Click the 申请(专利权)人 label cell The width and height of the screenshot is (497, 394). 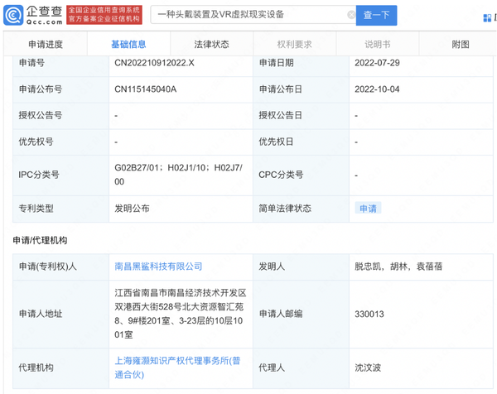coord(60,267)
